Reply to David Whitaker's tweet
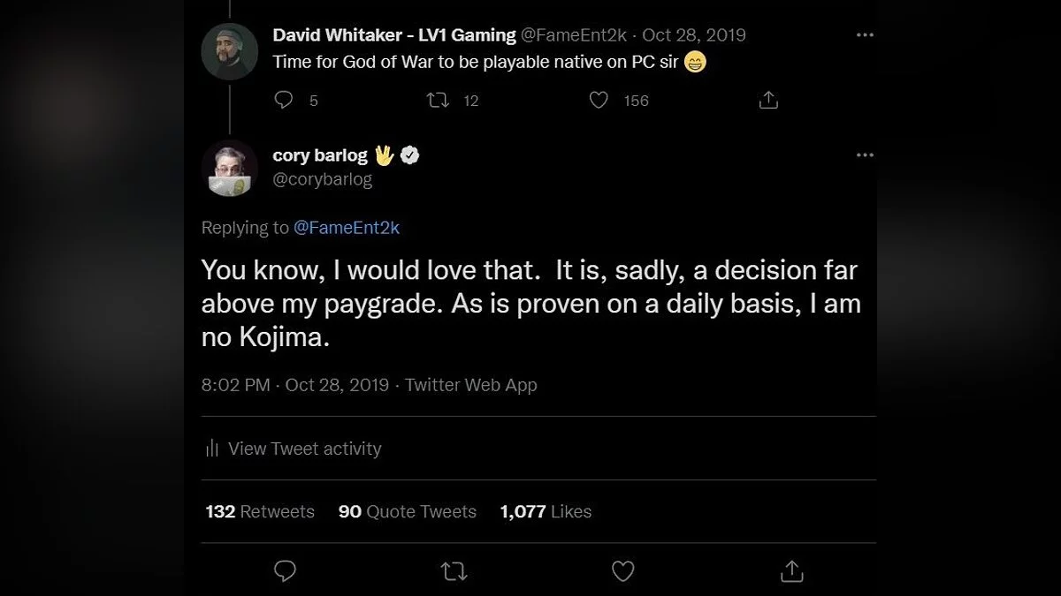Viewport: 1061px width, 596px height. (x=284, y=100)
